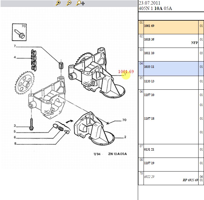Click the diagram code ZN 10A05A
The width and height of the screenshot is (204, 200).
118,154
